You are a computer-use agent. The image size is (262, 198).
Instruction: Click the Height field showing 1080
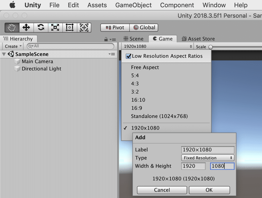pyautogui.click(x=222, y=166)
